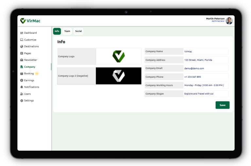The width and height of the screenshot is (251, 166).
Task: Switch to the Team tab
Action: point(67,31)
